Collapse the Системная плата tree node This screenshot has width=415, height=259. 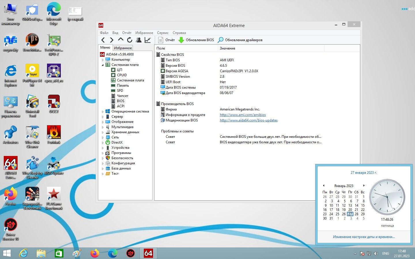point(103,65)
